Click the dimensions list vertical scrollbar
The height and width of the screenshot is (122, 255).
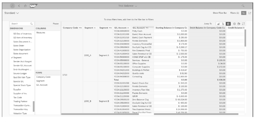[33, 106]
